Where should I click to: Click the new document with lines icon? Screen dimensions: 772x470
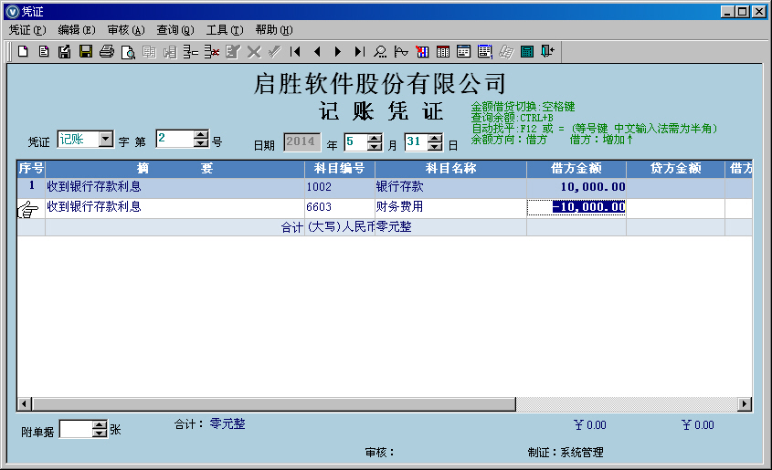[44, 52]
